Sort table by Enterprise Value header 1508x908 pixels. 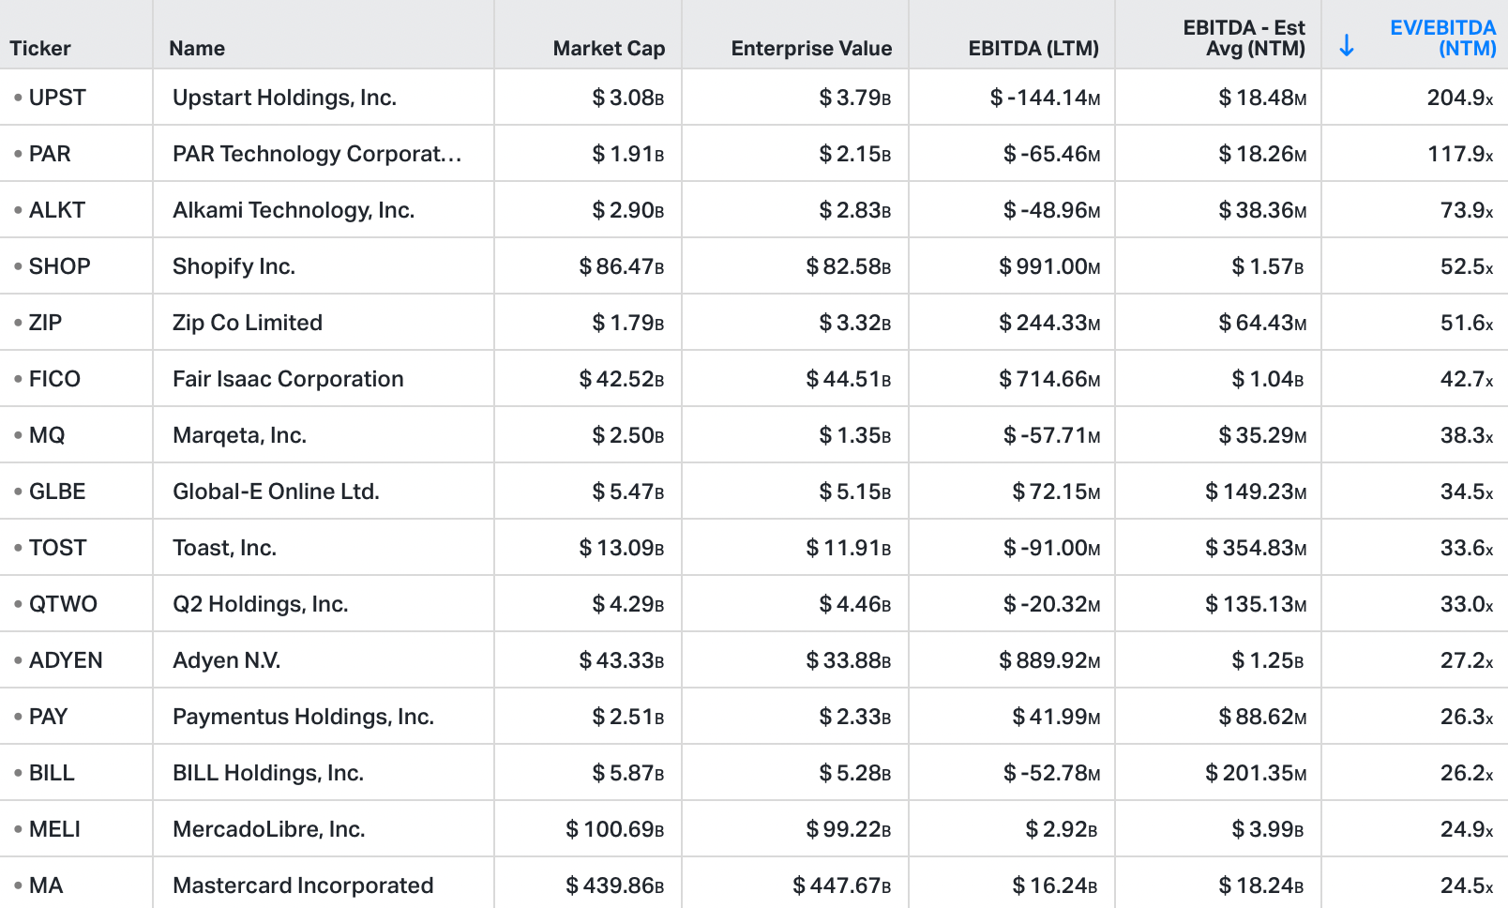[x=811, y=48]
